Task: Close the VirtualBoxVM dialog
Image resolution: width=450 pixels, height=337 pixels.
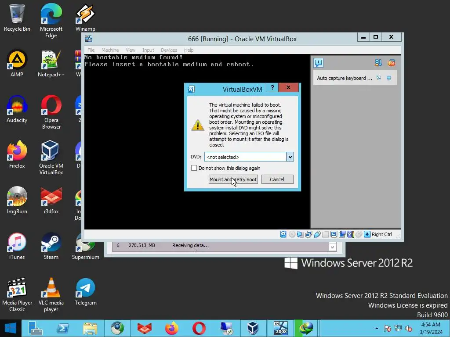Action: click(288, 87)
